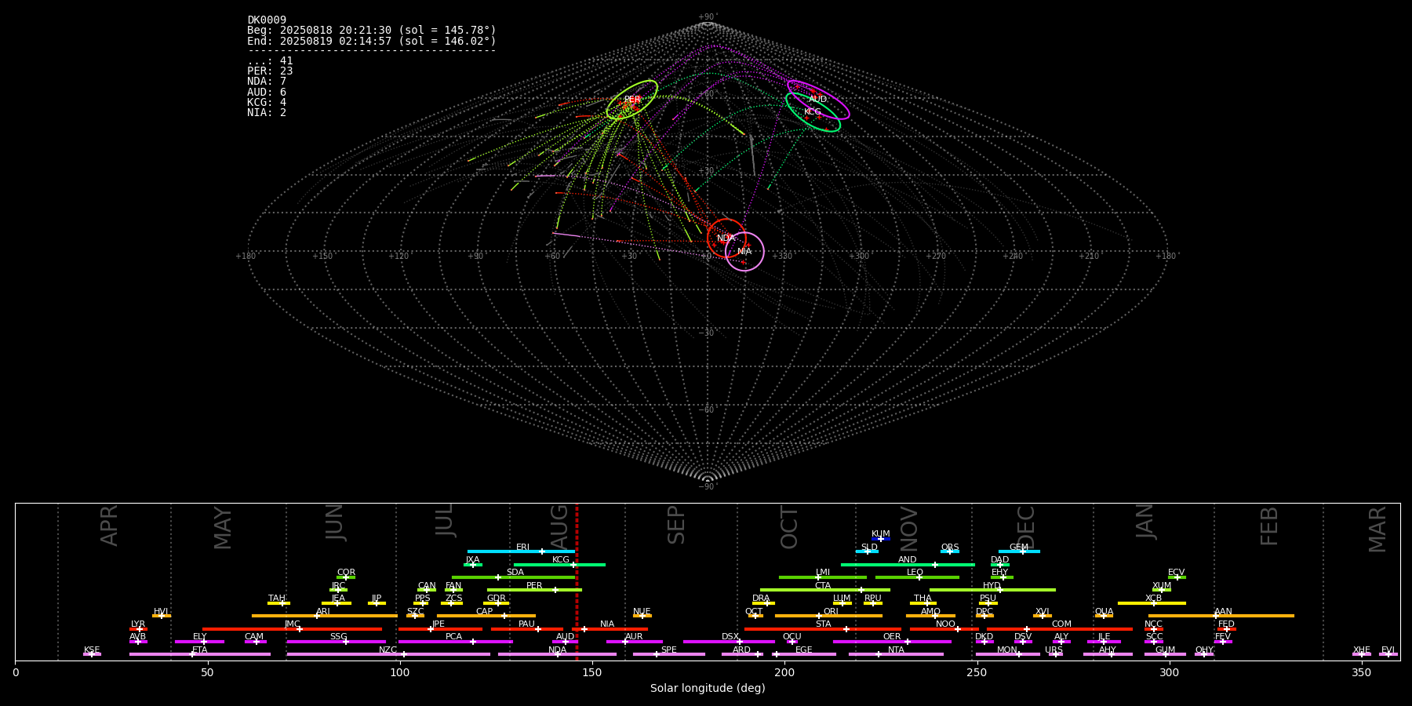
Task: Click the +270 longitude label on sky map
Action: coord(936,257)
